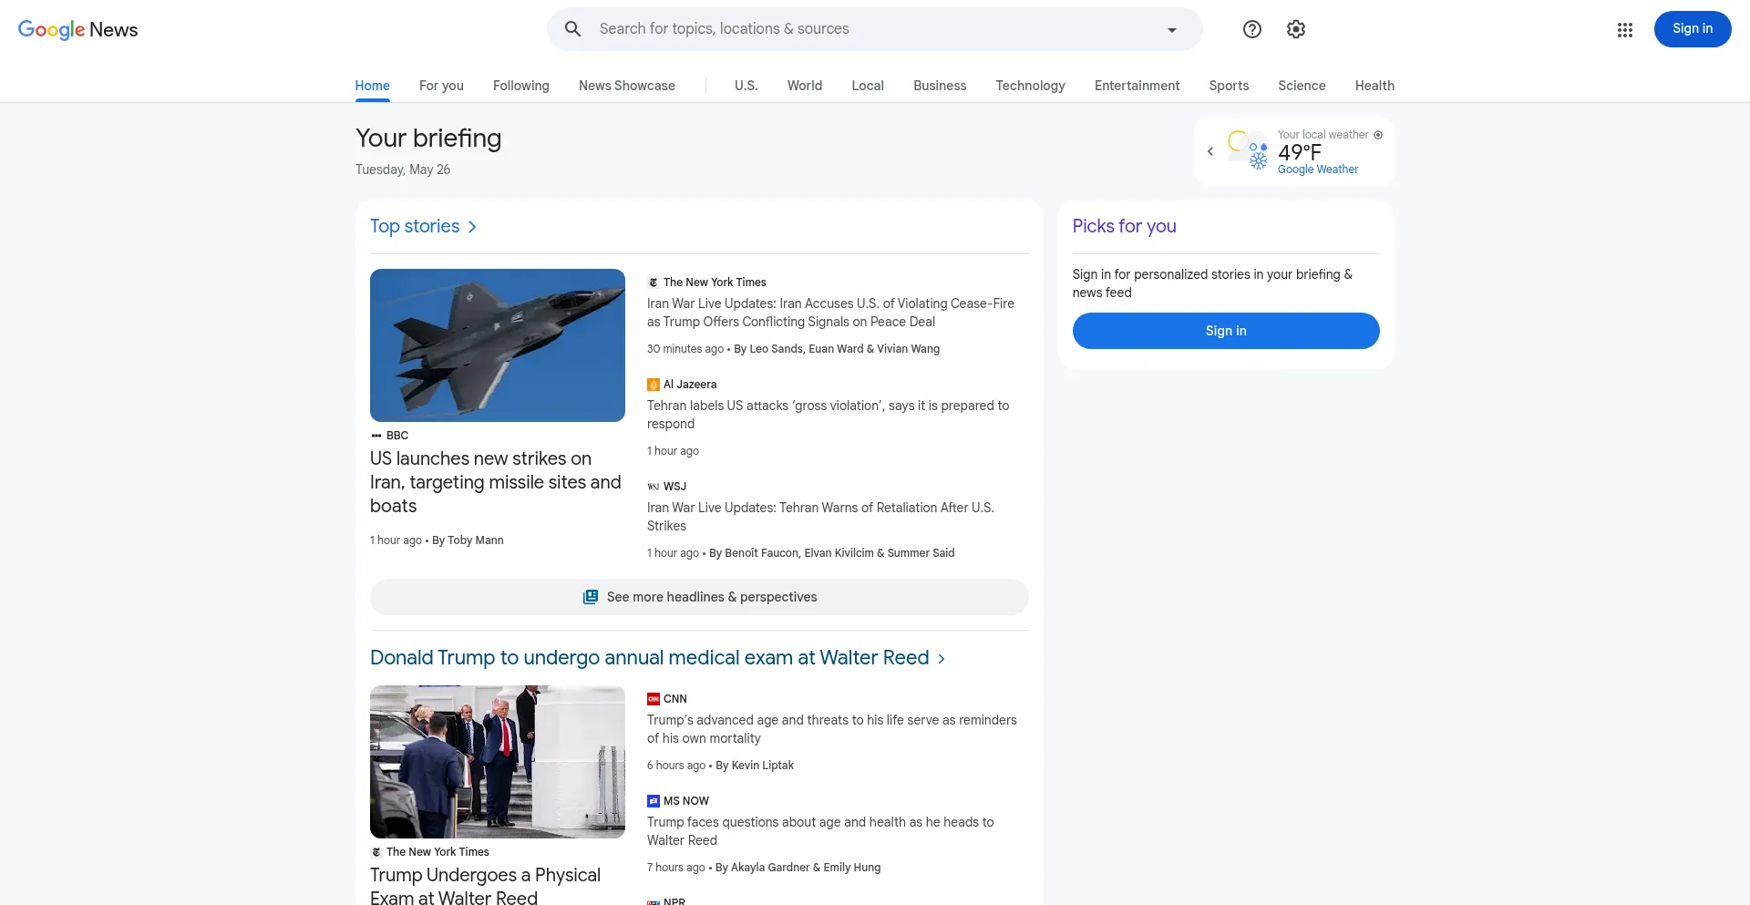The image size is (1750, 905).
Task: Open MS NOW article on Trump health questions
Action: (820, 831)
